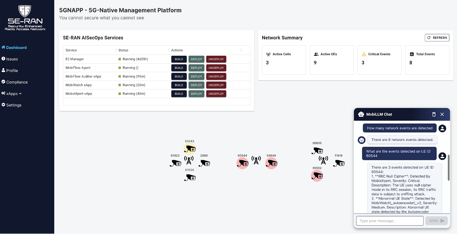Collapse the MobiLLM Chat panel

click(x=442, y=114)
